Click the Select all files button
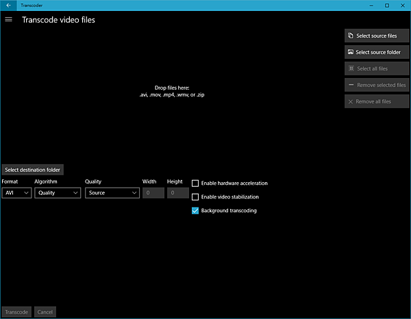The width and height of the screenshot is (411, 319). (x=377, y=68)
